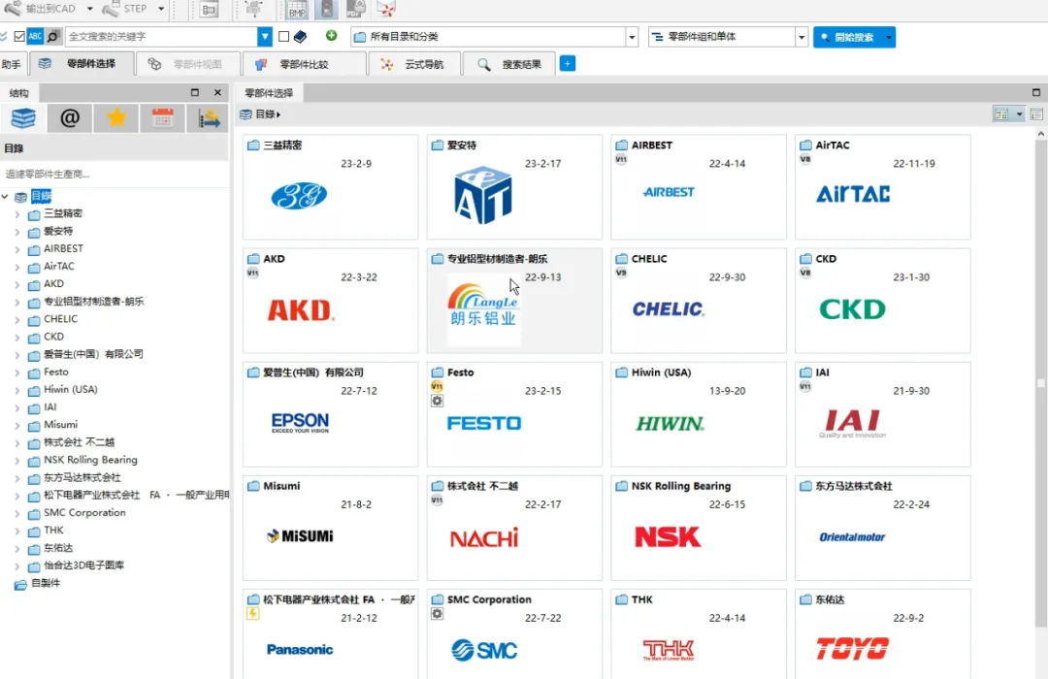
Task: Switch to the 云式导航 tab
Action: (413, 64)
